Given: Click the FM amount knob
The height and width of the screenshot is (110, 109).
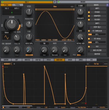Looking at the screenshot, I should click(44, 50).
